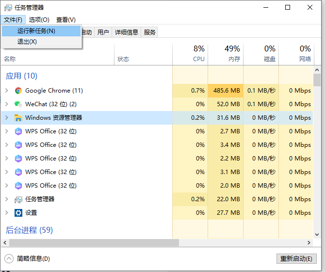The height and width of the screenshot is (272, 325).
Task: Click the vertical scrollbar down arrow
Action: tap(317, 234)
